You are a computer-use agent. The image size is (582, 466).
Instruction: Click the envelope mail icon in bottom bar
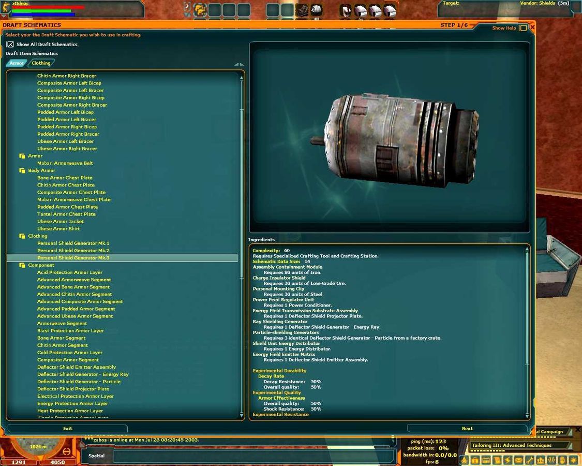(518, 460)
